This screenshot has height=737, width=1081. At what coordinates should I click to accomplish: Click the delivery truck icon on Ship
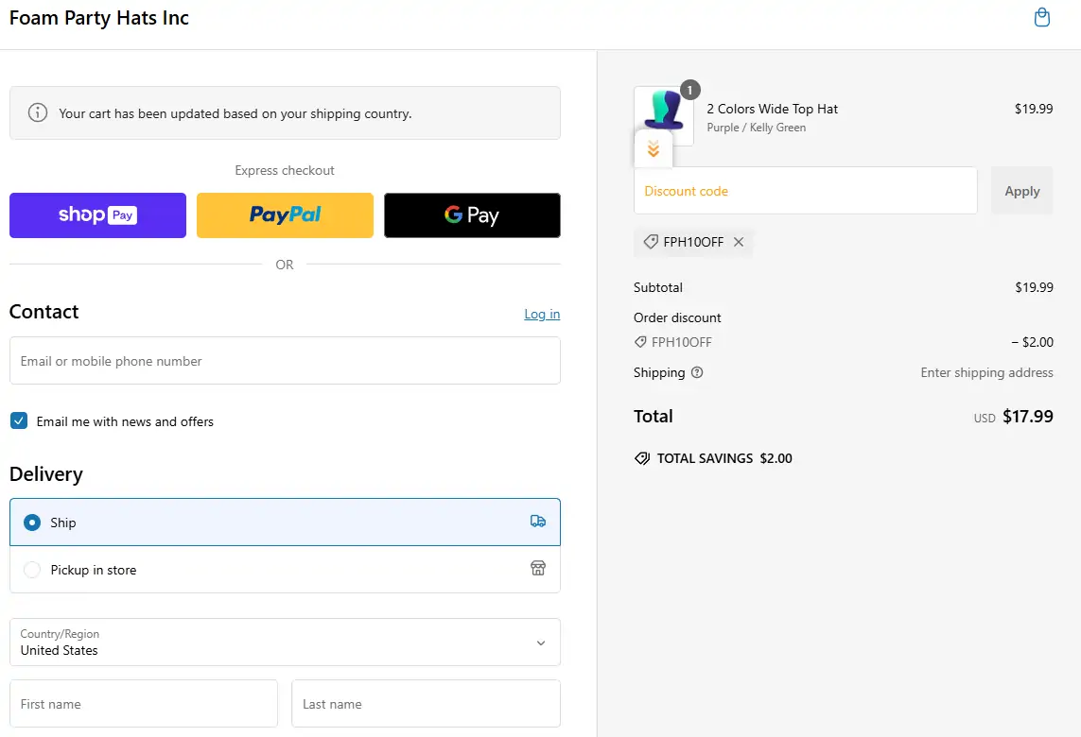click(538, 522)
